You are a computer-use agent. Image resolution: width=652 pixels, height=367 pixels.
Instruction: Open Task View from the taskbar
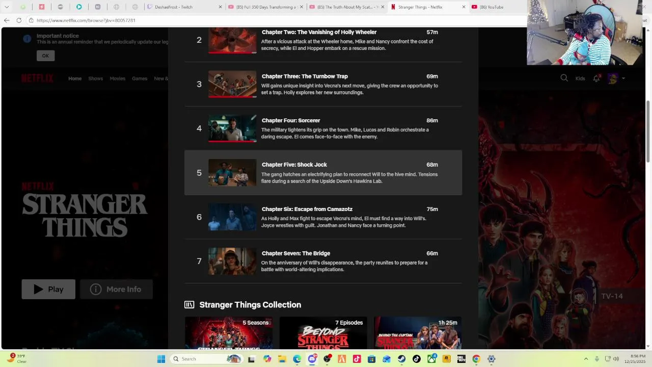point(251,359)
